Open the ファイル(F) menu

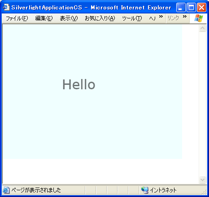pos(17,18)
